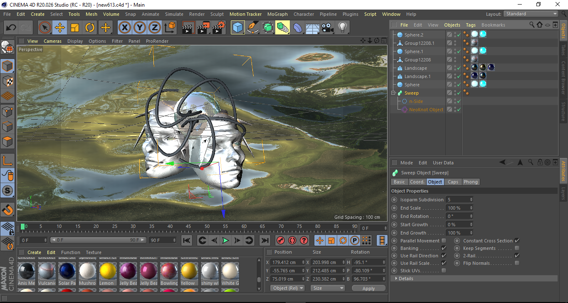This screenshot has height=303, width=568.
Task: Add a Cube primitive object
Action: 238,28
